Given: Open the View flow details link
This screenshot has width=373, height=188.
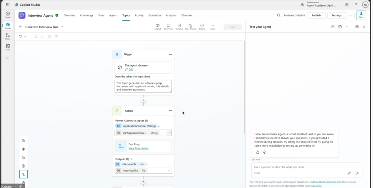Looking at the screenshot, I should pos(138,148).
